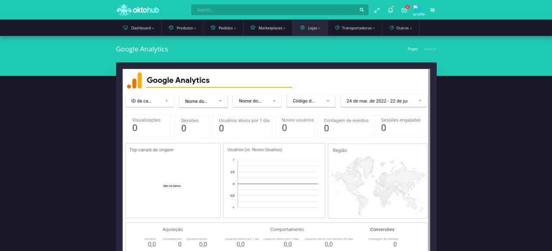Viewport: 552px width, 251px height.
Task: Open the messages envelope icon
Action: point(404,10)
